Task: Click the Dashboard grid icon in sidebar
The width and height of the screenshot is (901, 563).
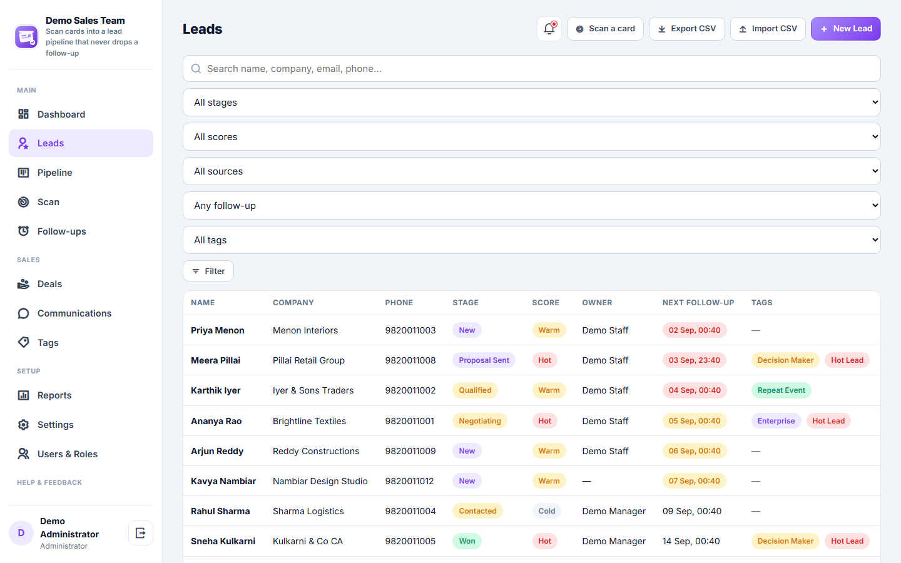Action: (23, 114)
